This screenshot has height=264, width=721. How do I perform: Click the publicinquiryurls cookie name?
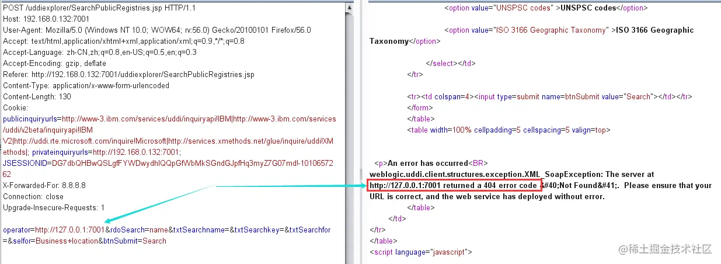(30, 119)
